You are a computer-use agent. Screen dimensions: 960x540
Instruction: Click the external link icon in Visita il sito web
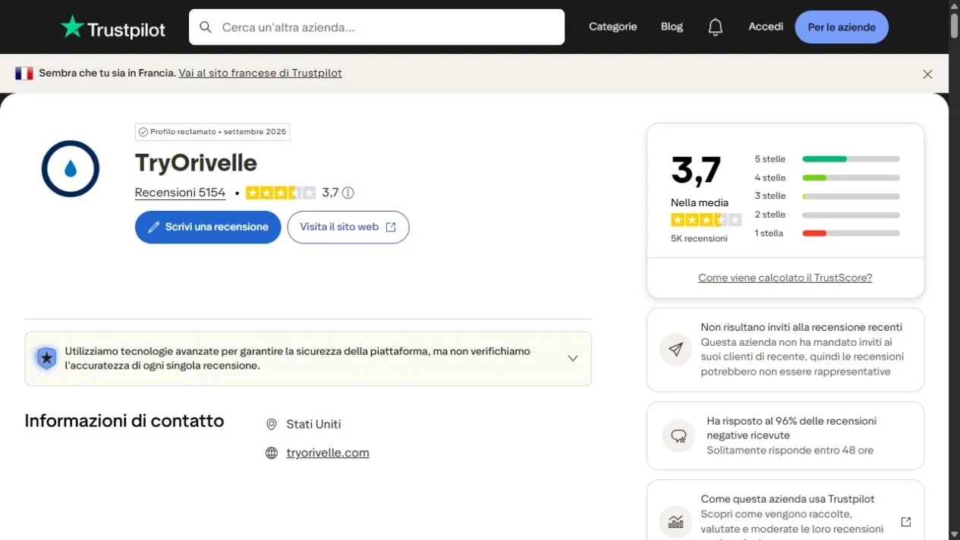click(x=391, y=228)
